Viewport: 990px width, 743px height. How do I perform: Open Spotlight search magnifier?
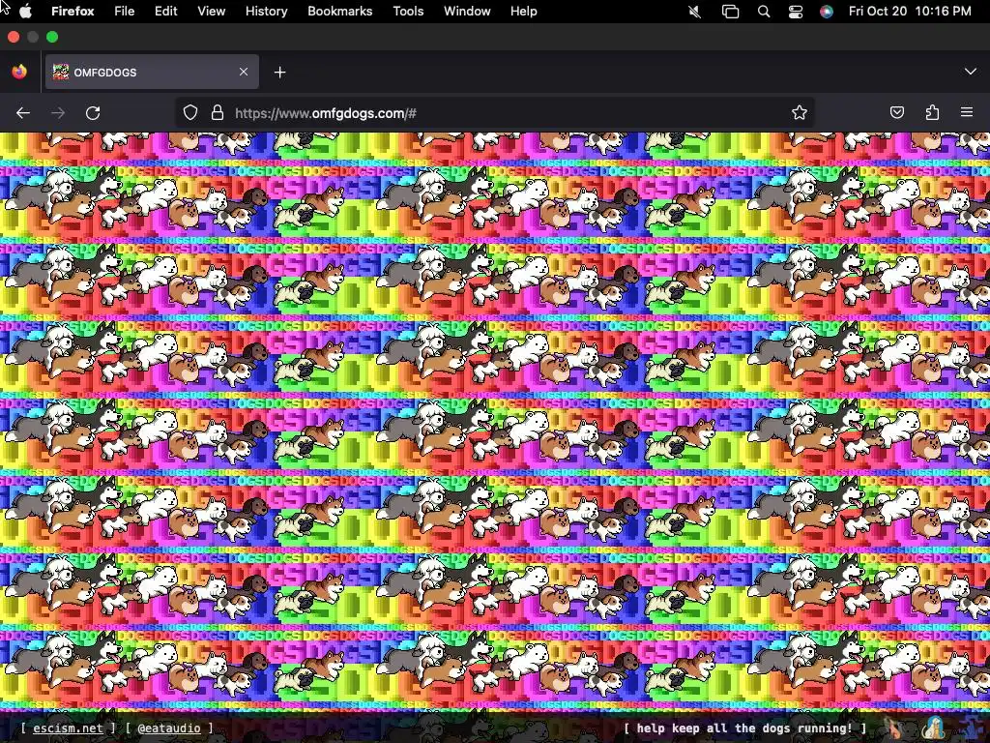coord(764,12)
